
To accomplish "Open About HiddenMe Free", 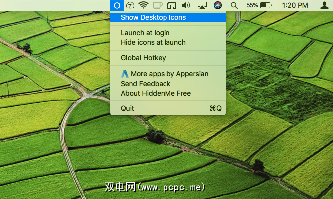I will point(156,93).
